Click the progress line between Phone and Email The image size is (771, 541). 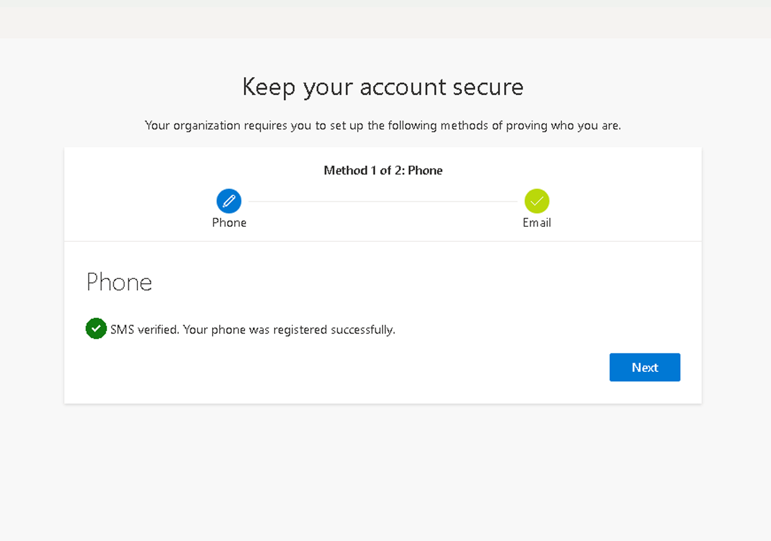pyautogui.click(x=383, y=201)
